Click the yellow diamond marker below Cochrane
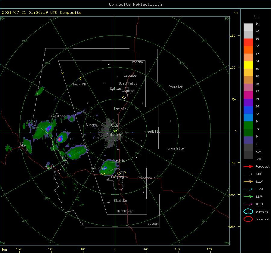Screen dimensions: 271x253 (103, 174)
